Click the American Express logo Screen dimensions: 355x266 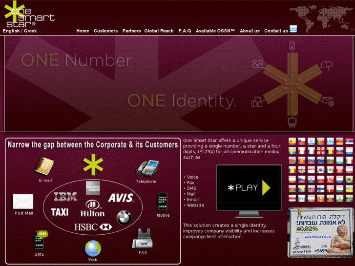click(x=93, y=188)
